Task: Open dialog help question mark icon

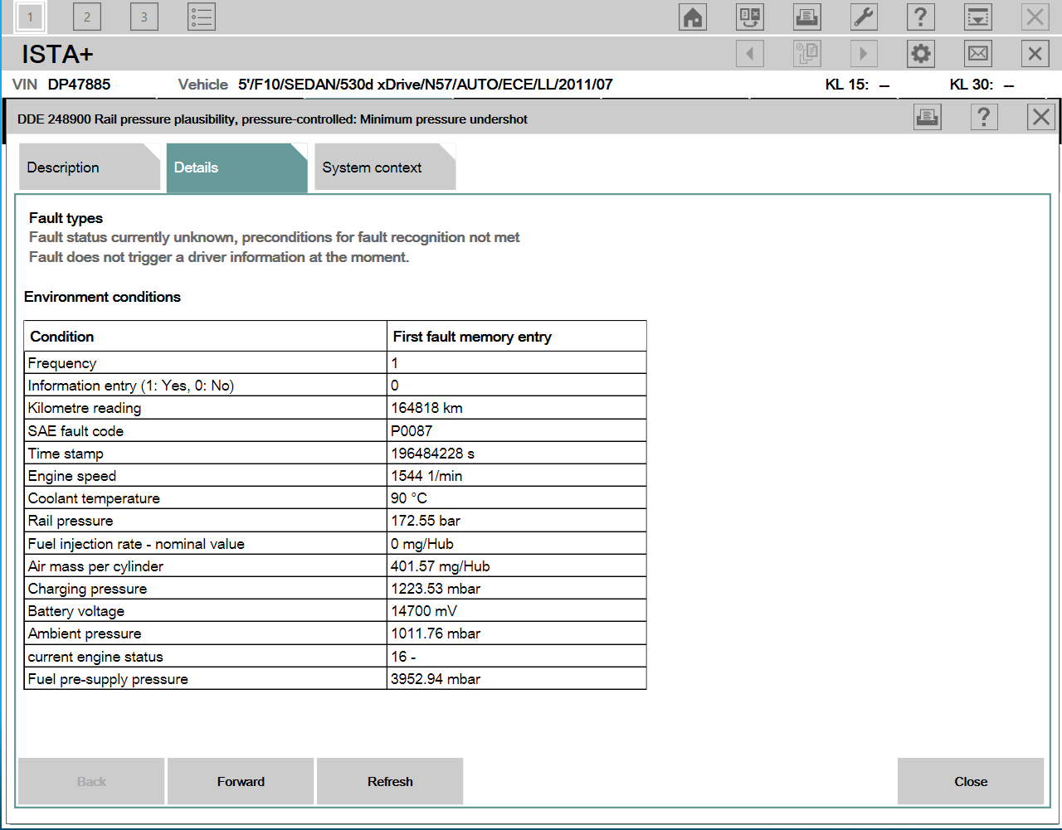Action: 983,118
